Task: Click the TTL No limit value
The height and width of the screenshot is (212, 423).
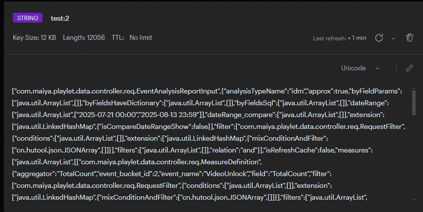Action: pyautogui.click(x=141, y=37)
